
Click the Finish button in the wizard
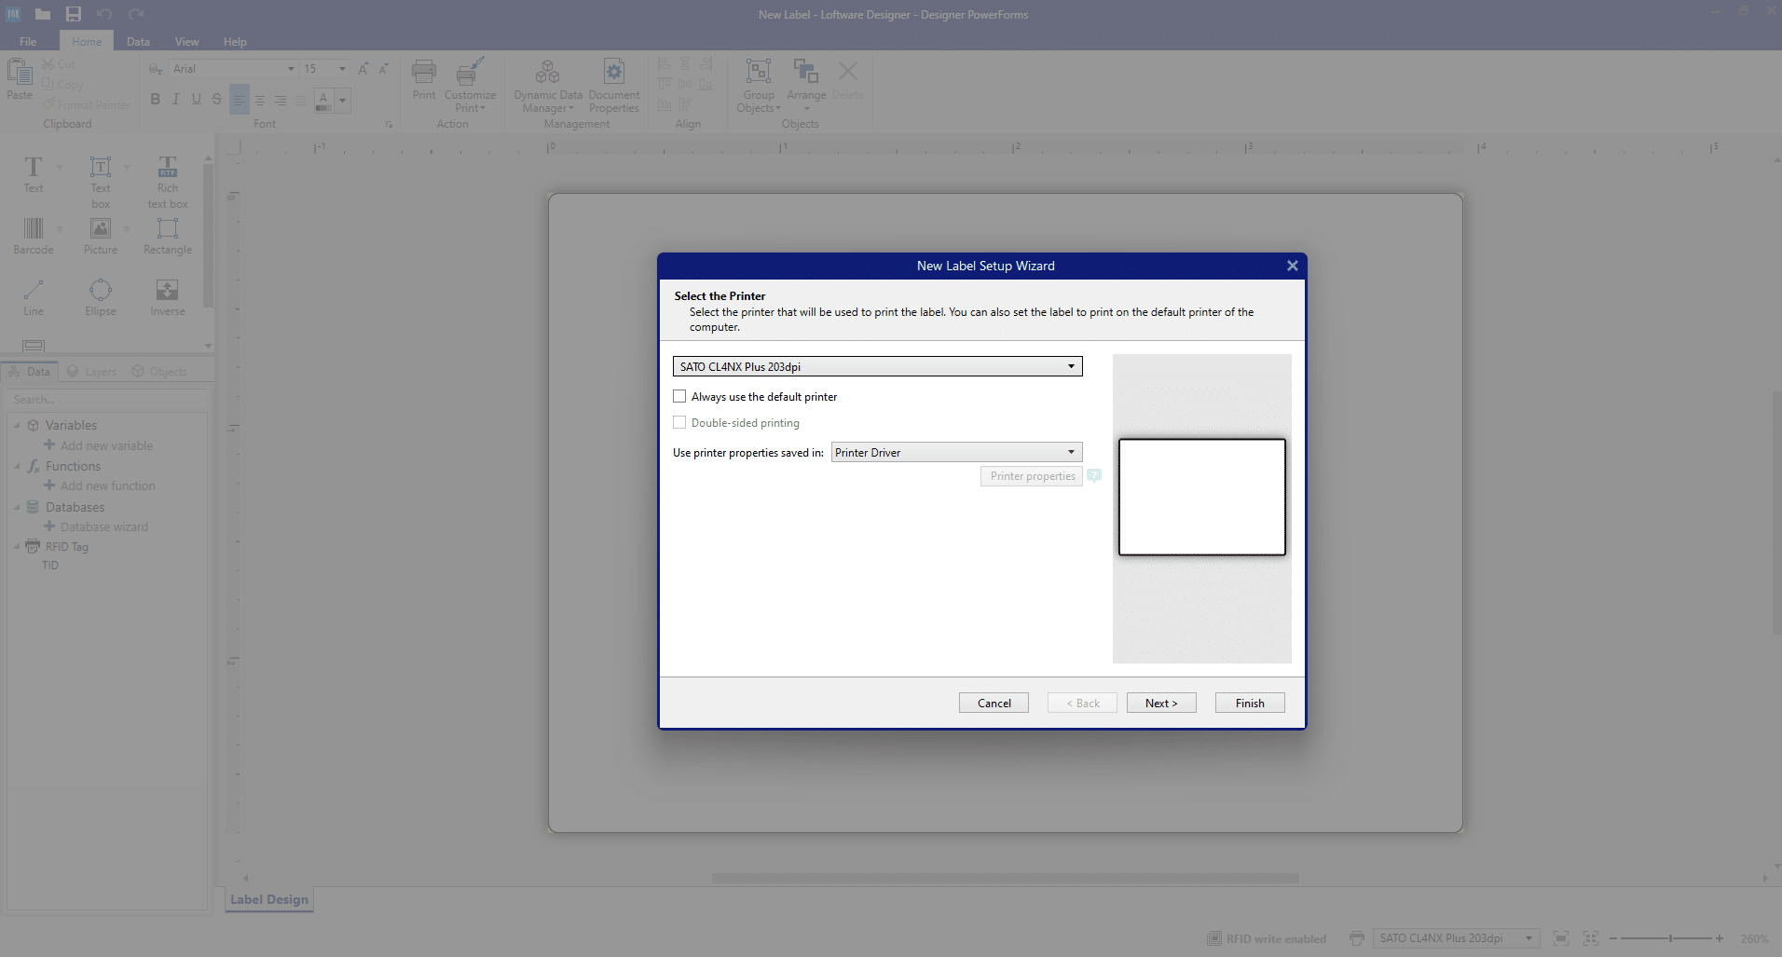point(1248,702)
